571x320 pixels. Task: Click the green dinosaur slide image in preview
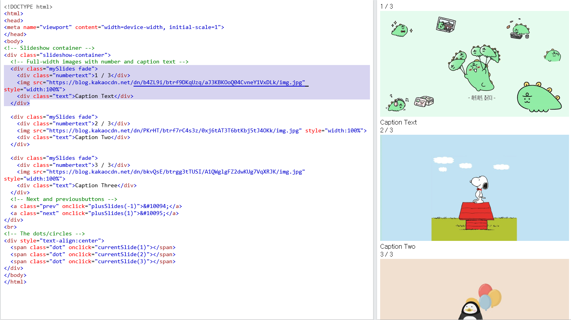coord(474,63)
